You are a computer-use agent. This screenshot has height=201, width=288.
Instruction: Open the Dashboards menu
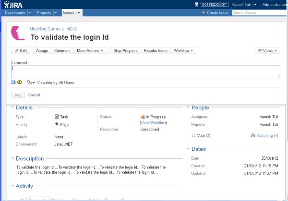point(18,12)
